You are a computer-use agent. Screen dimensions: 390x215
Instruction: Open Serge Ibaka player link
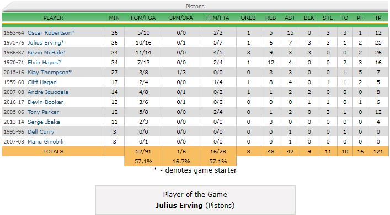click(44, 122)
